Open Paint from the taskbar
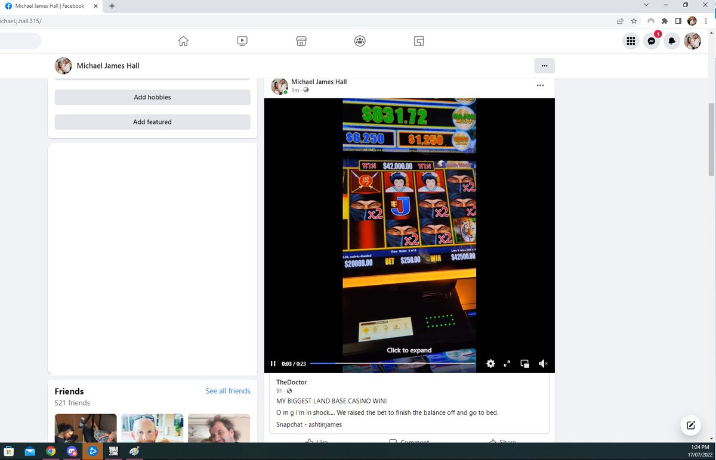 [x=134, y=451]
